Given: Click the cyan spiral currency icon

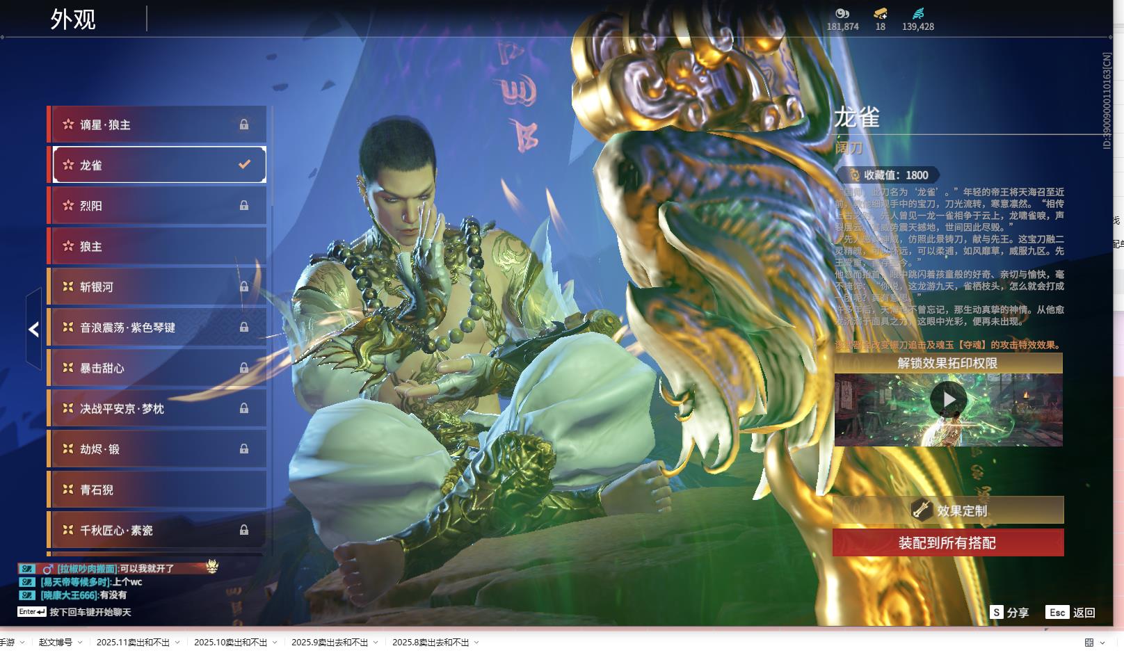Looking at the screenshot, I should point(917,13).
